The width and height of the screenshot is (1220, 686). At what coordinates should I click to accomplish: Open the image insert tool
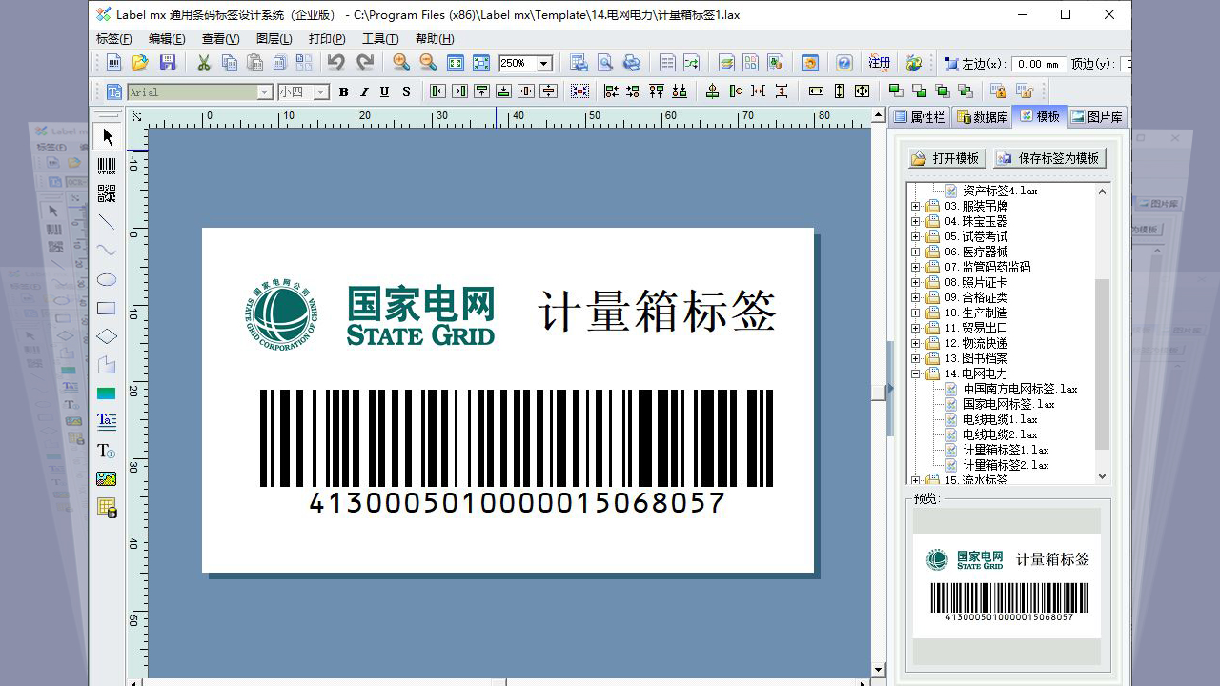pos(107,478)
